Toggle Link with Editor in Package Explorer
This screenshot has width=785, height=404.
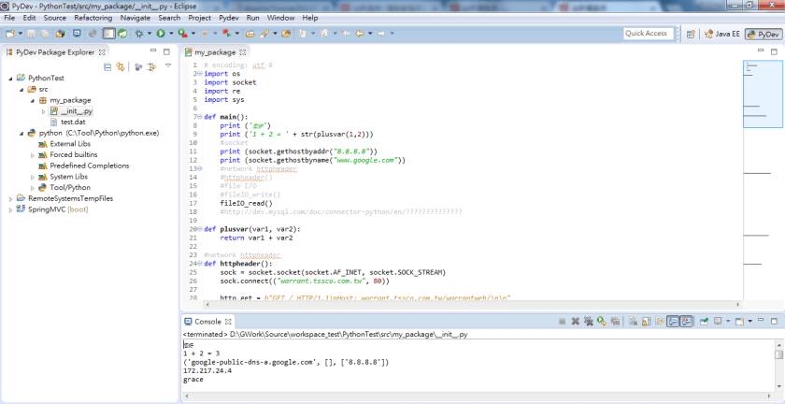[121, 67]
